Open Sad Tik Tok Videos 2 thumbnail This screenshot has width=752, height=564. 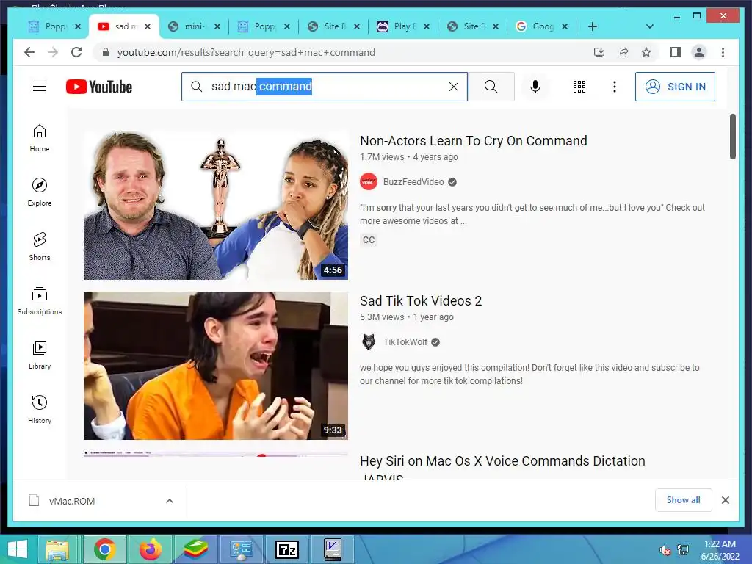point(216,366)
